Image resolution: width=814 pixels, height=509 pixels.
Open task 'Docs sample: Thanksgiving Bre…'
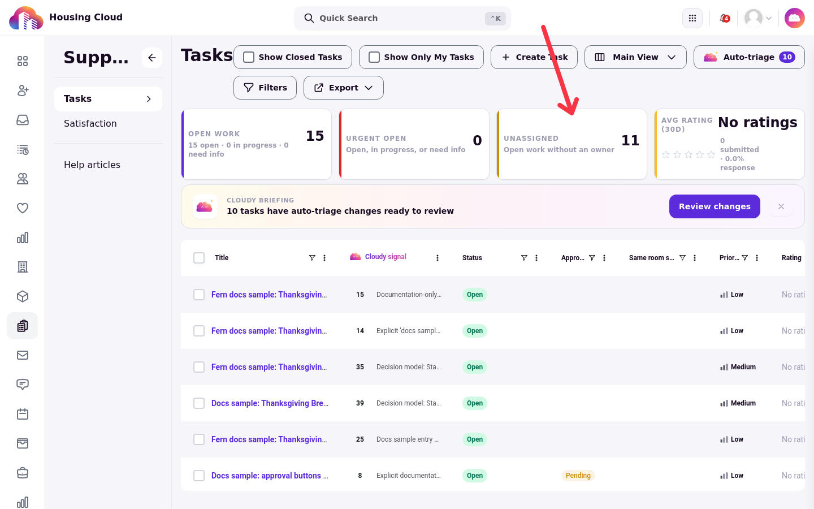click(x=270, y=403)
